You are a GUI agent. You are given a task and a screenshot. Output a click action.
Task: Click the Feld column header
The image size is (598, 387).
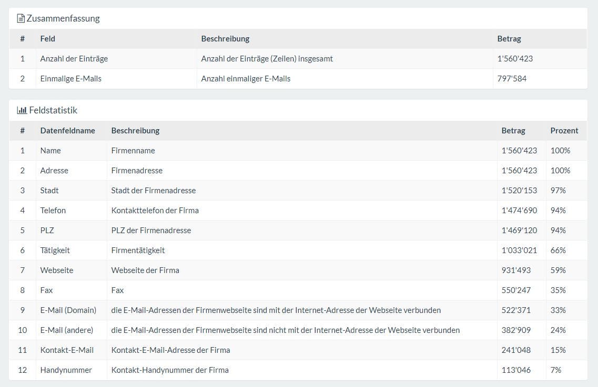[47, 39]
